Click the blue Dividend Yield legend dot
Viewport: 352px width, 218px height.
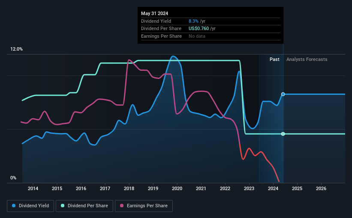[x=14, y=206]
